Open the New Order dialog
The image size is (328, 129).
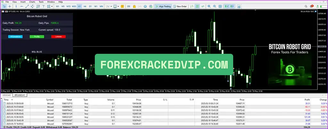[180, 6]
